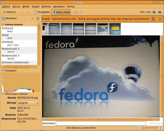The image size is (164, 131).
Task: Click the F-Spot title bar app icon
Action: 2,2
